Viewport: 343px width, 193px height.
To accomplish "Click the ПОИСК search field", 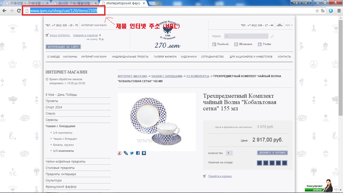I will point(246,36).
